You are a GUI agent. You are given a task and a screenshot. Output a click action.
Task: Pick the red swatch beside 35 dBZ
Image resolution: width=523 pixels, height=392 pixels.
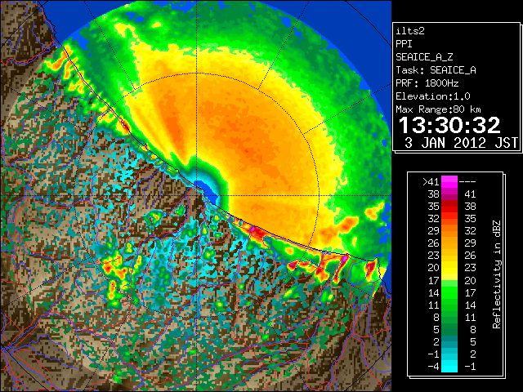point(449,207)
